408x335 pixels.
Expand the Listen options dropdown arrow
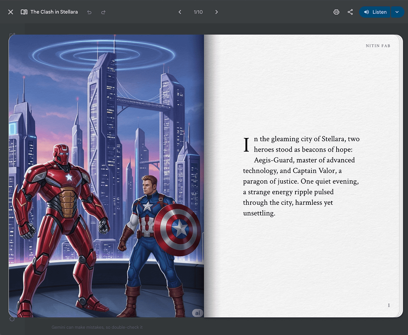(397, 12)
